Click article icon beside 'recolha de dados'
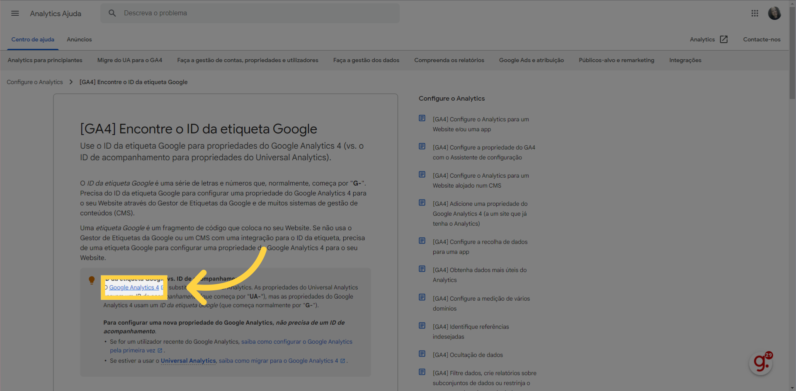The width and height of the screenshot is (796, 391). 422,241
